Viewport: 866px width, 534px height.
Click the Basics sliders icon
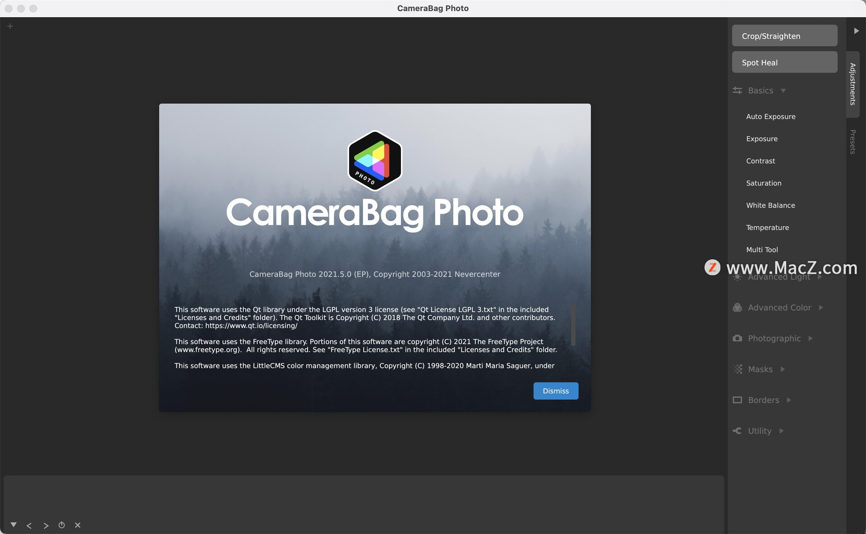click(x=737, y=90)
